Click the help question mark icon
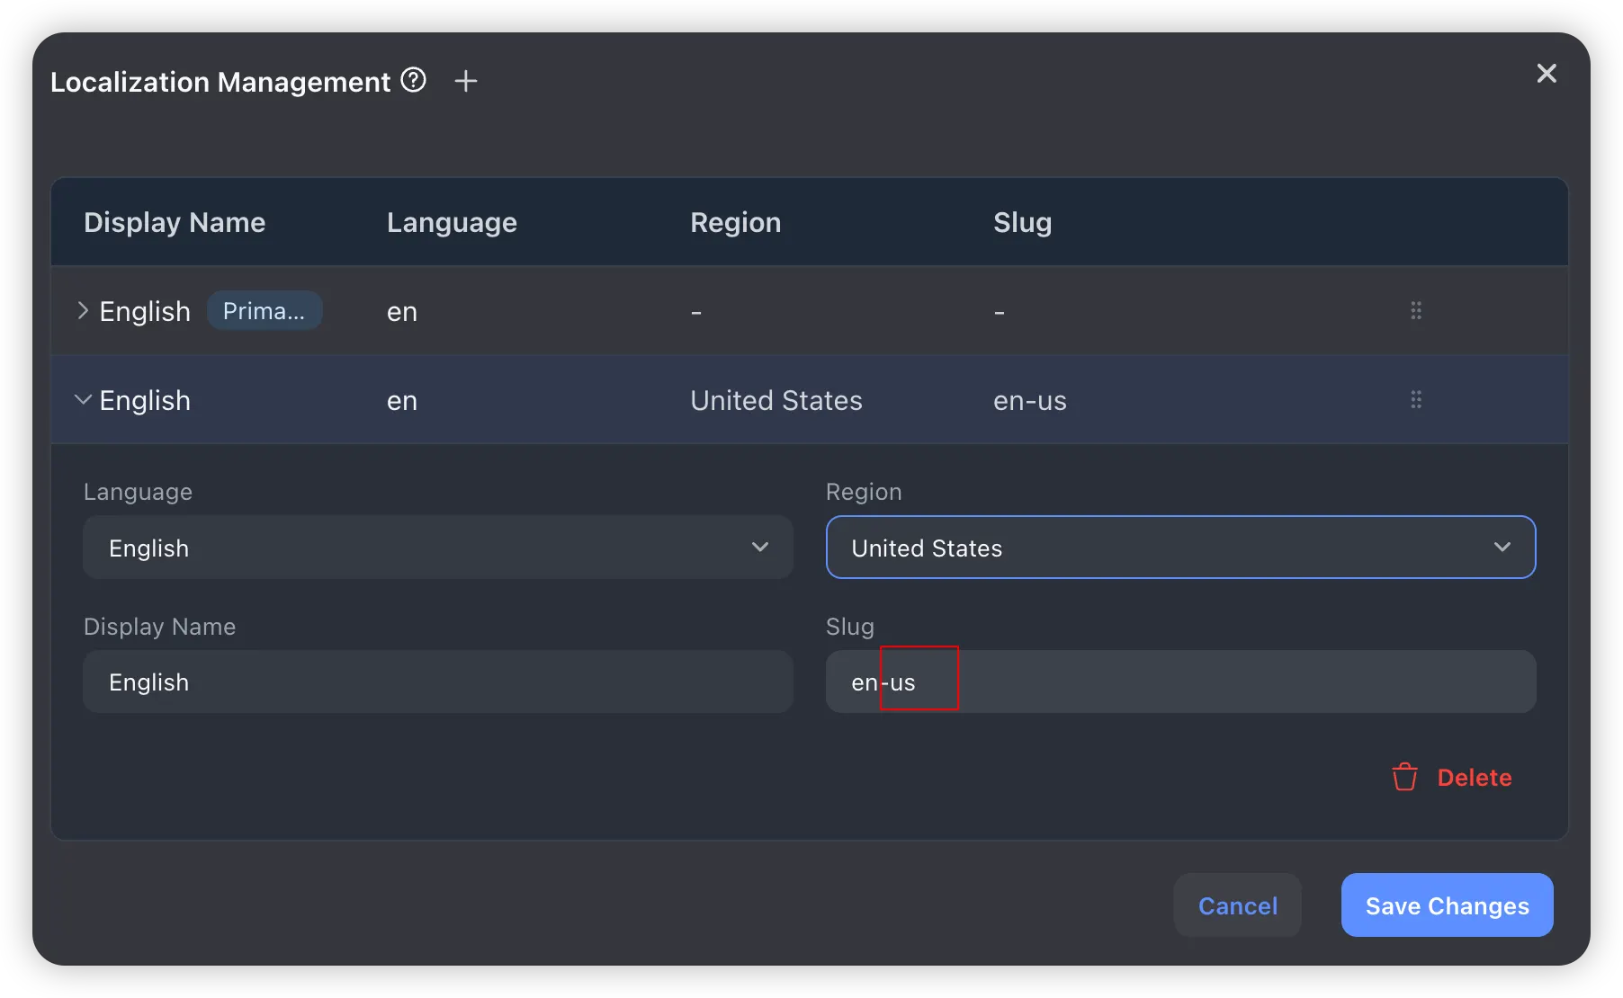 (x=413, y=80)
